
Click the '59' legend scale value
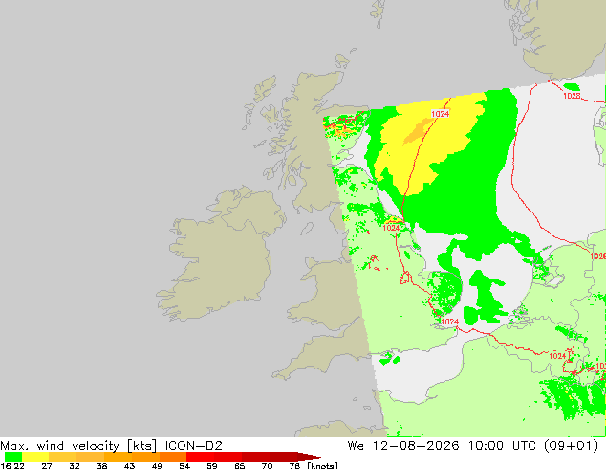click(212, 465)
